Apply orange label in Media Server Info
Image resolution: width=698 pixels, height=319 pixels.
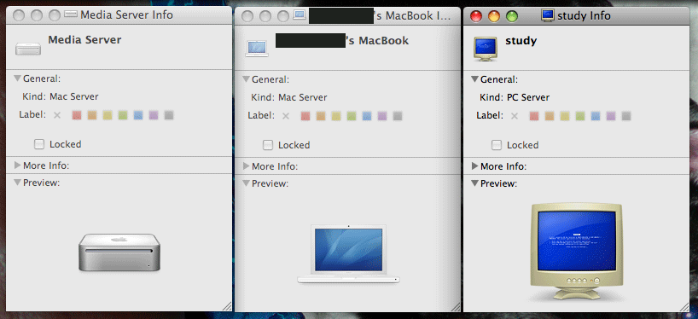tap(92, 115)
